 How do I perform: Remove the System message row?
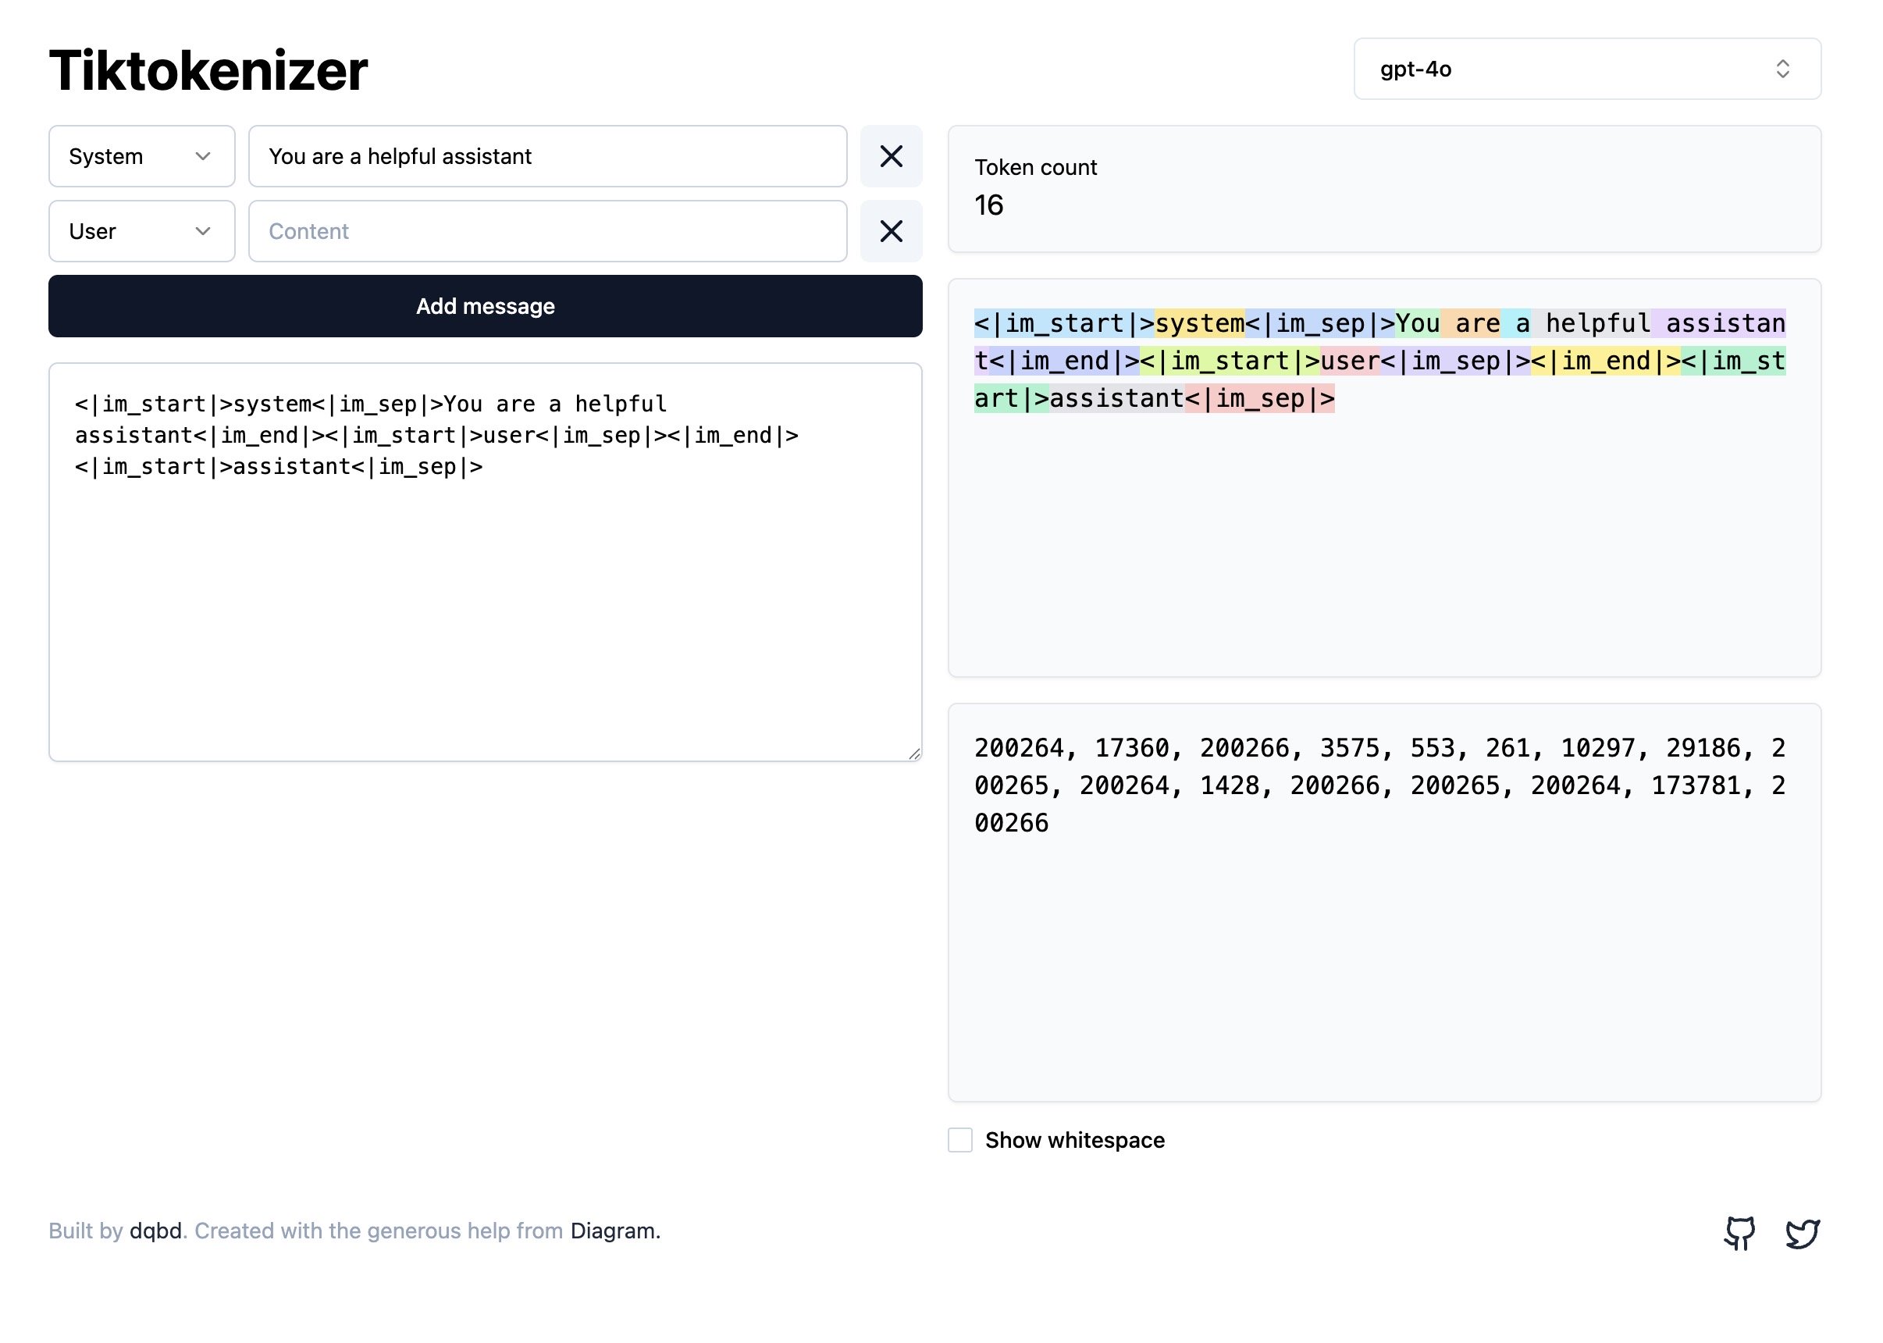pyautogui.click(x=891, y=156)
